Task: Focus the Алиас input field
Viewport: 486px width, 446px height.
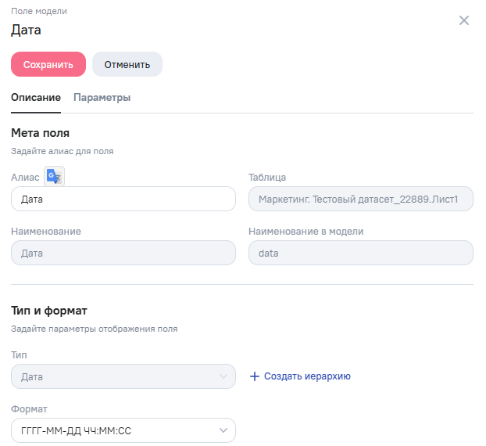Action: (123, 200)
